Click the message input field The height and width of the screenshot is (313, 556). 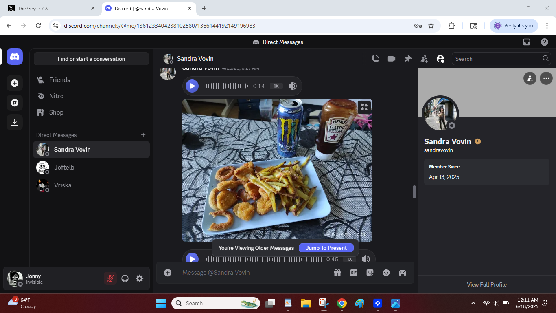pyautogui.click(x=252, y=273)
